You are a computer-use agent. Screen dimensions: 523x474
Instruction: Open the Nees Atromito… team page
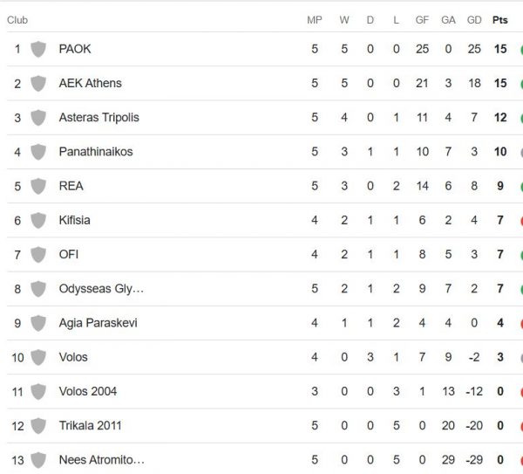(101, 459)
